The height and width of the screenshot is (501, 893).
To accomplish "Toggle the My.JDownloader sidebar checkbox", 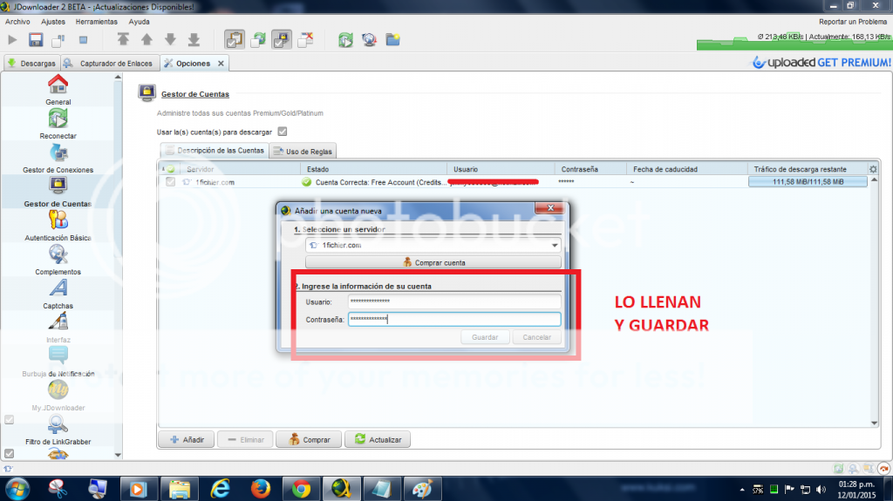I will (x=9, y=420).
